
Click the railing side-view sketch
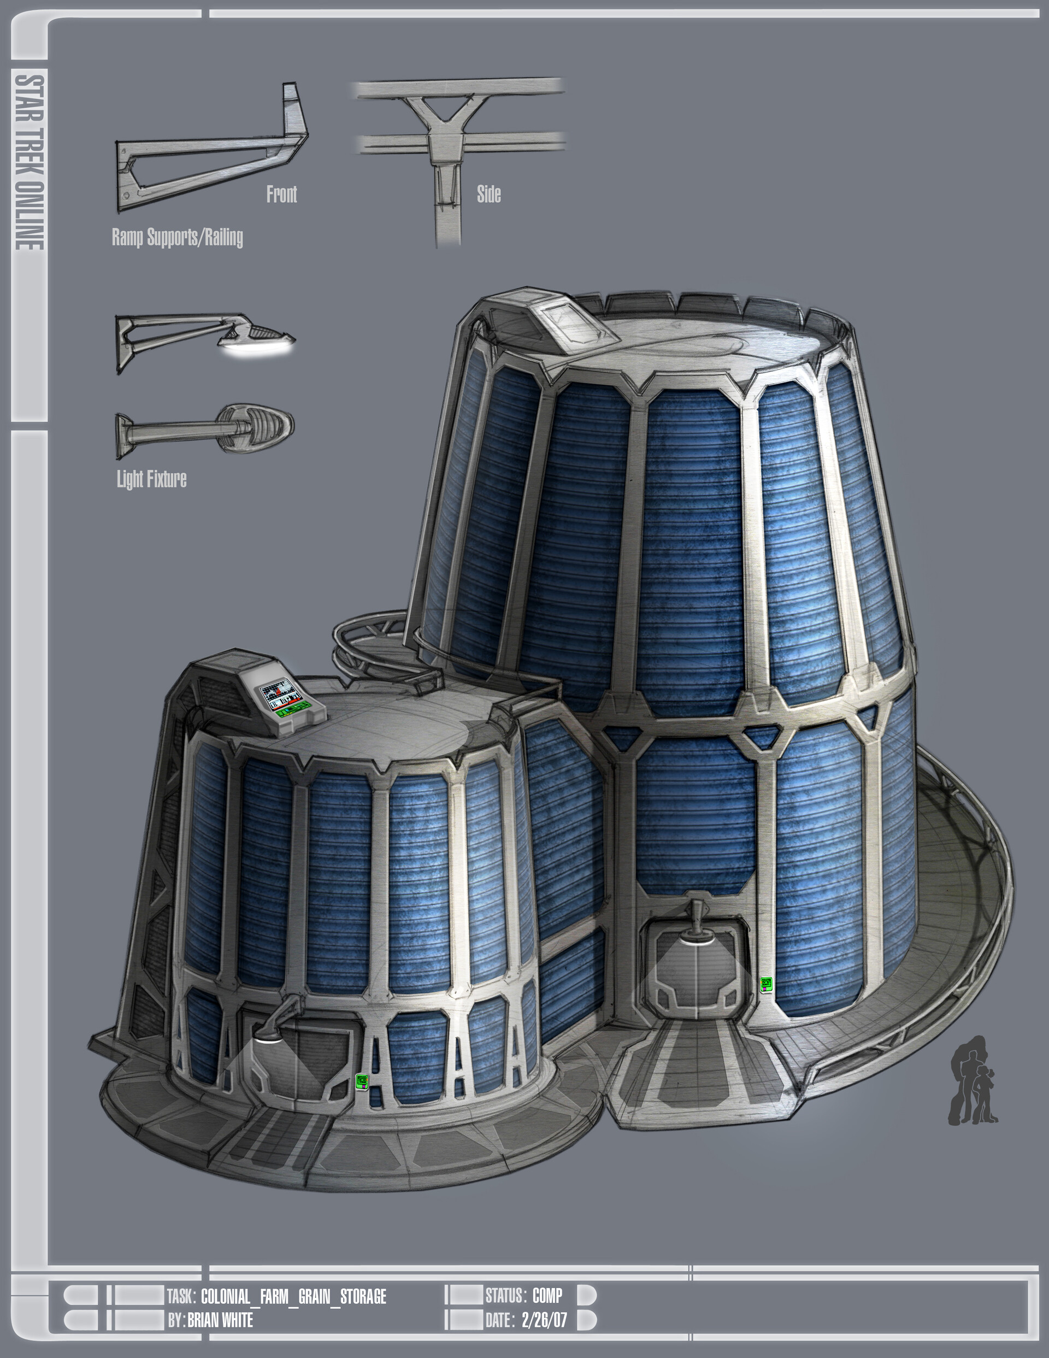tap(459, 162)
